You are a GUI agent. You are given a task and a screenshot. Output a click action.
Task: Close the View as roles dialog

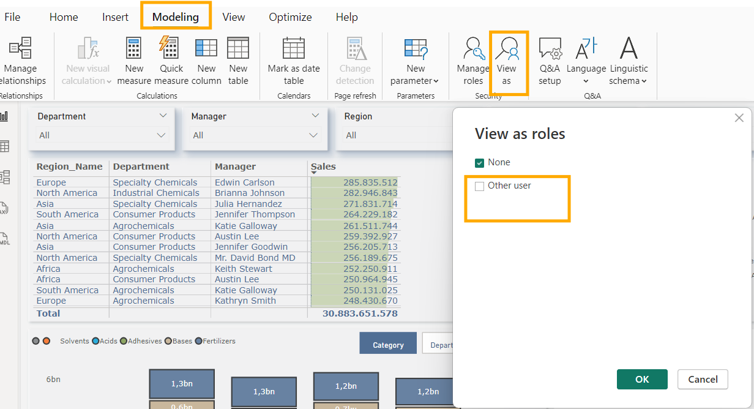pos(739,118)
